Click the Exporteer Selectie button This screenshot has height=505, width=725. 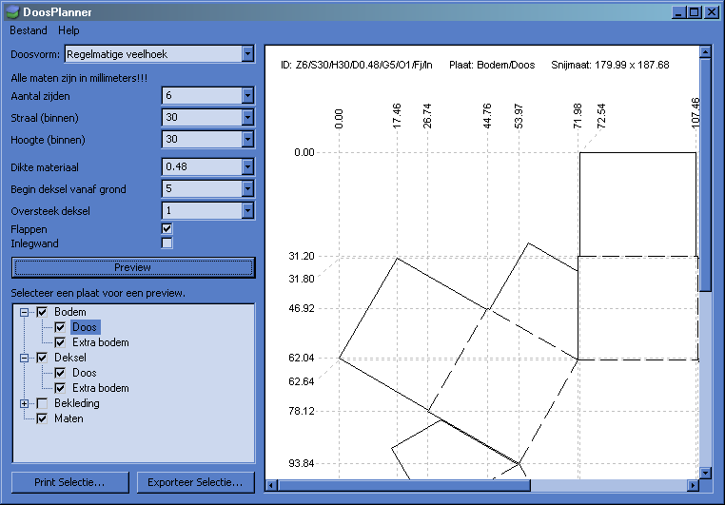pos(195,482)
